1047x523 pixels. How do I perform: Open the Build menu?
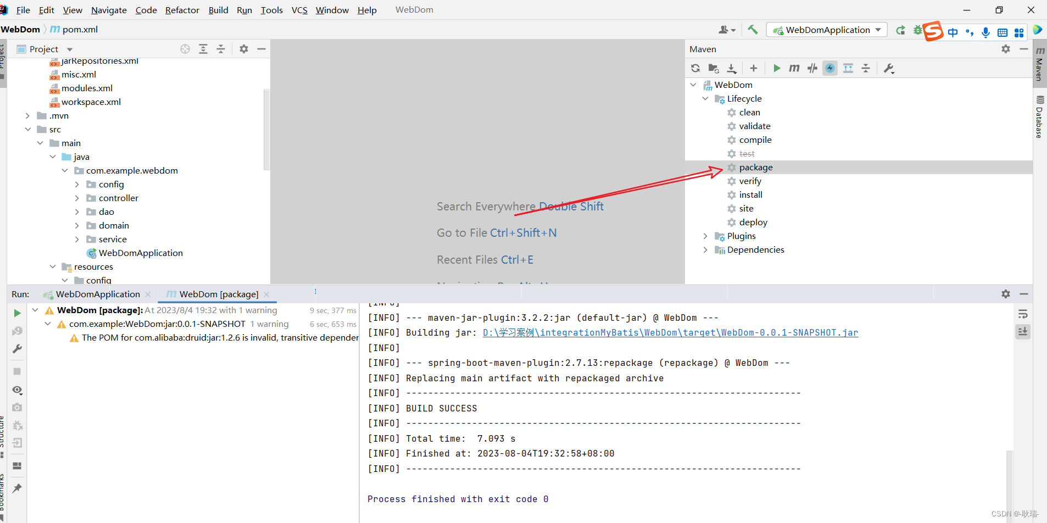pyautogui.click(x=218, y=10)
